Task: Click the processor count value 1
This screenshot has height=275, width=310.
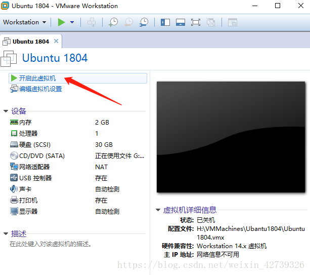Action: tap(97, 133)
